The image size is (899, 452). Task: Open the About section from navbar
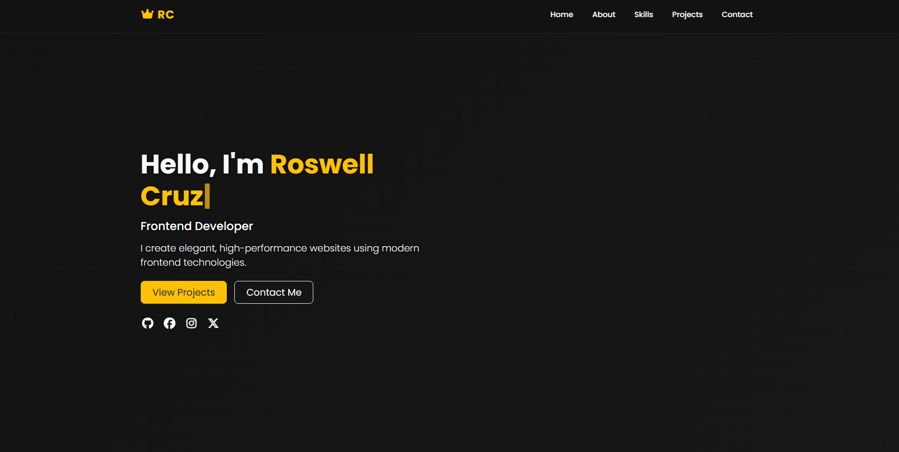[x=603, y=14]
